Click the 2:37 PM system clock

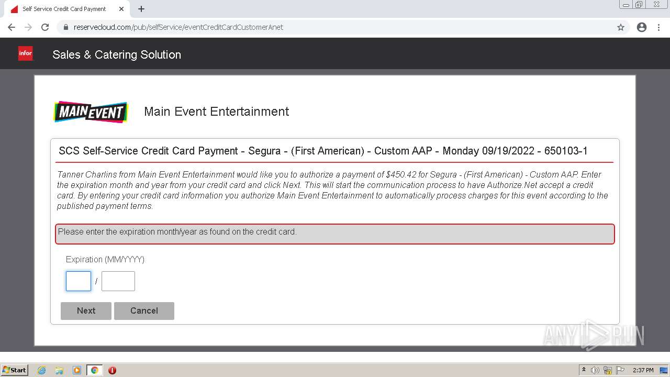click(x=643, y=370)
